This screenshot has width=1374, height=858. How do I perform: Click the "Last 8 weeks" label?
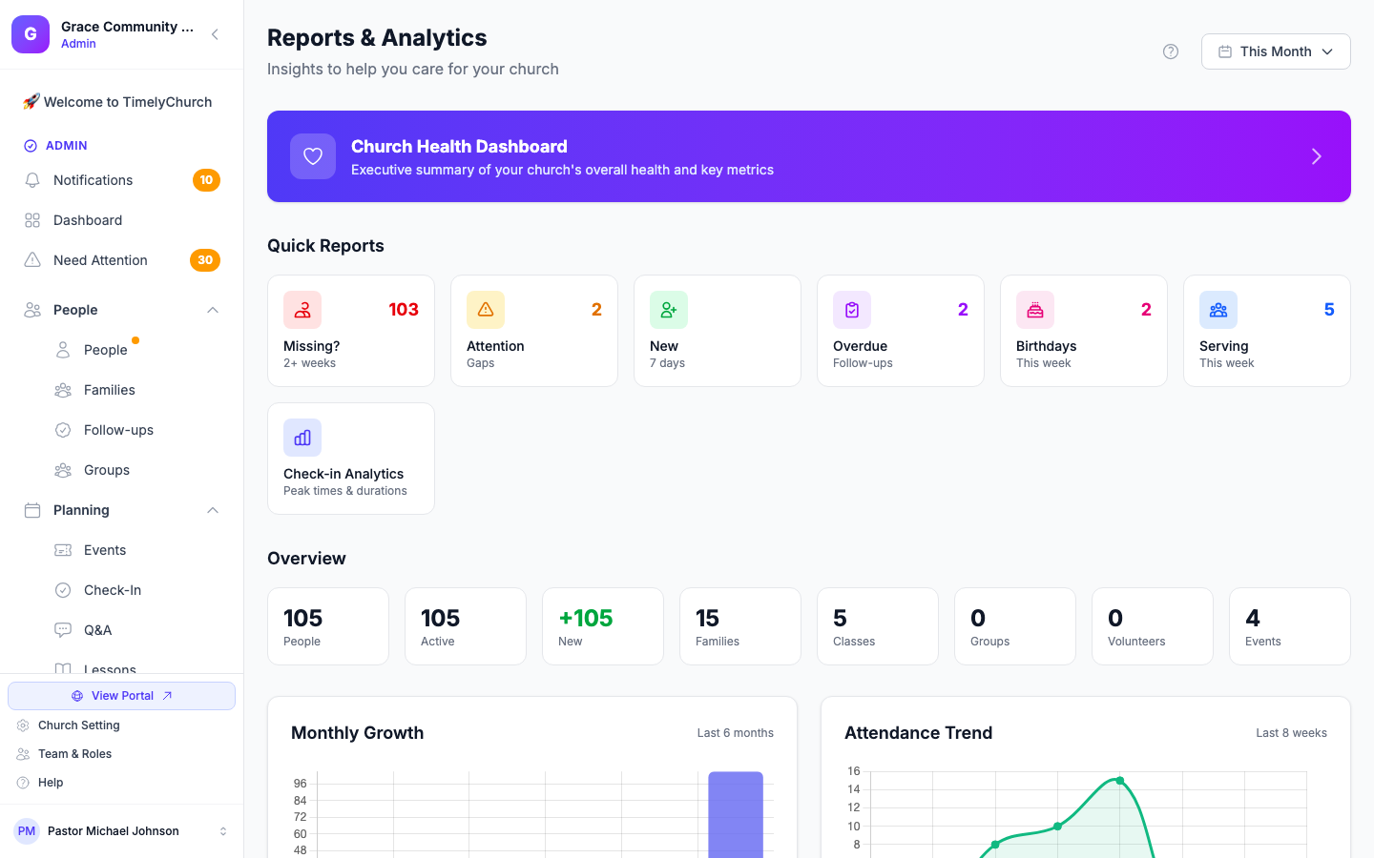[1291, 733]
